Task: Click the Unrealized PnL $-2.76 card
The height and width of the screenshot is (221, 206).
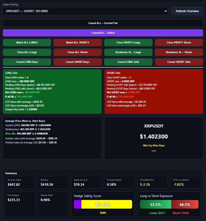Action: pyautogui.click(x=153, y=182)
